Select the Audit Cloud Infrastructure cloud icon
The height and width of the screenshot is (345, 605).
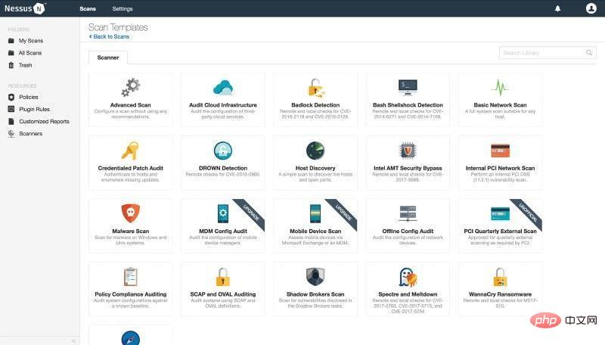click(x=223, y=88)
